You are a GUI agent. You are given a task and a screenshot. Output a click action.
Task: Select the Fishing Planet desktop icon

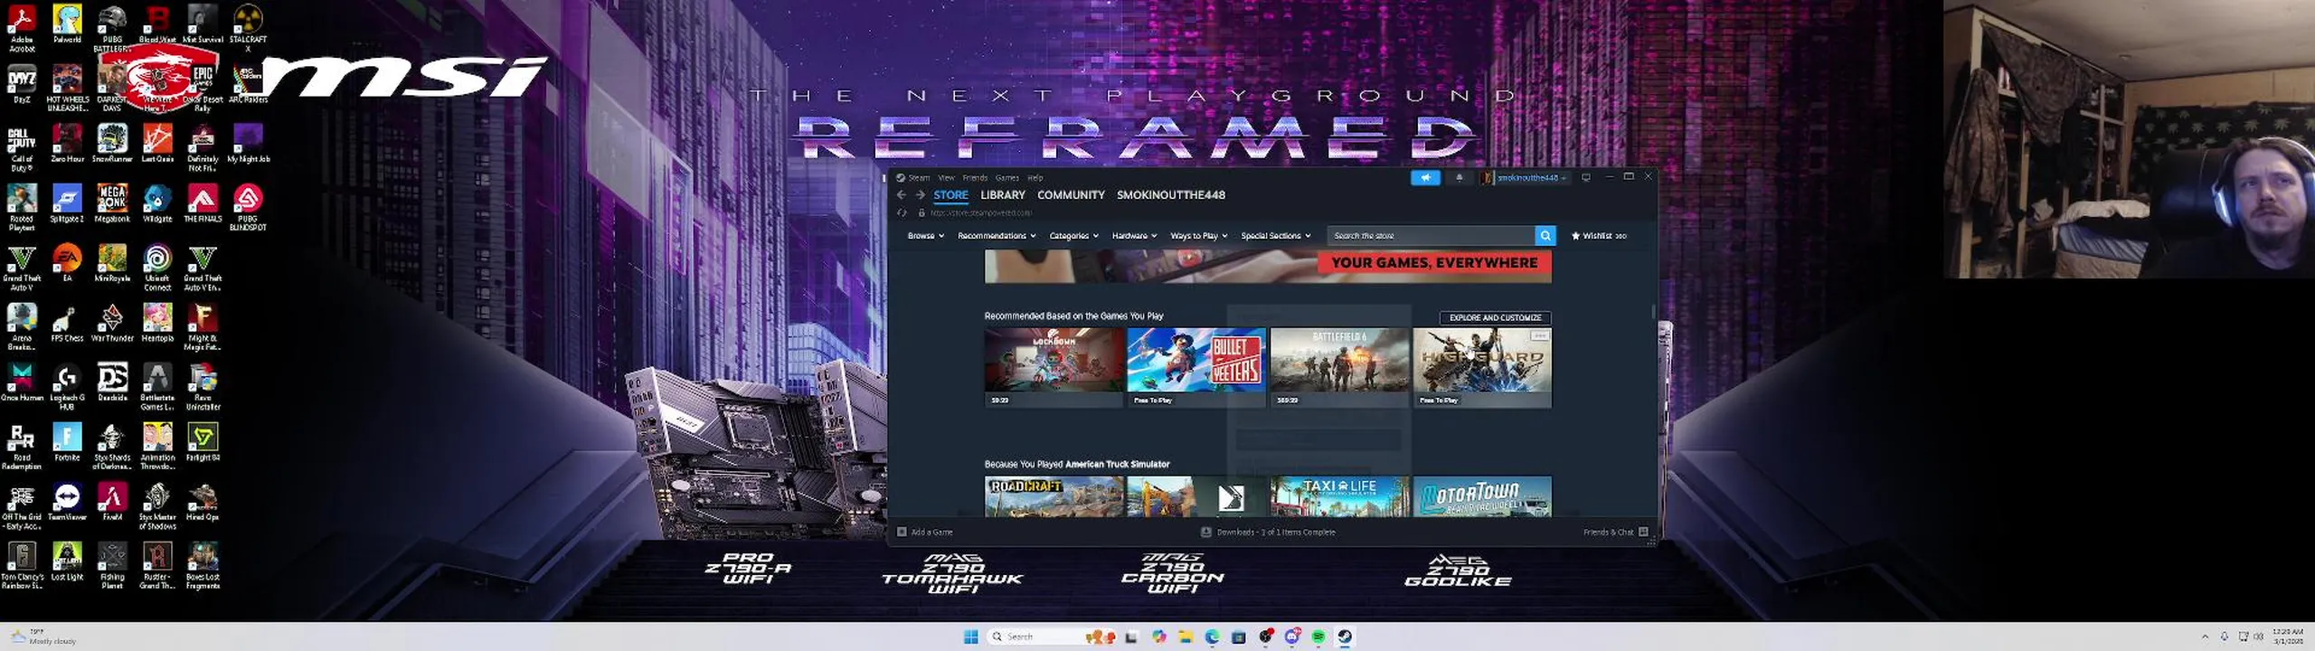click(112, 566)
